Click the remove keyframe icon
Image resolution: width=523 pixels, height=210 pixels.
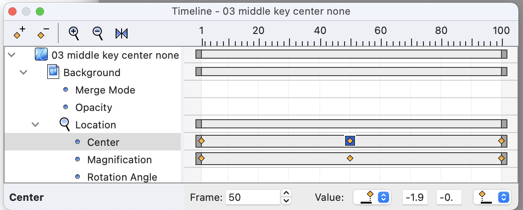43,33
